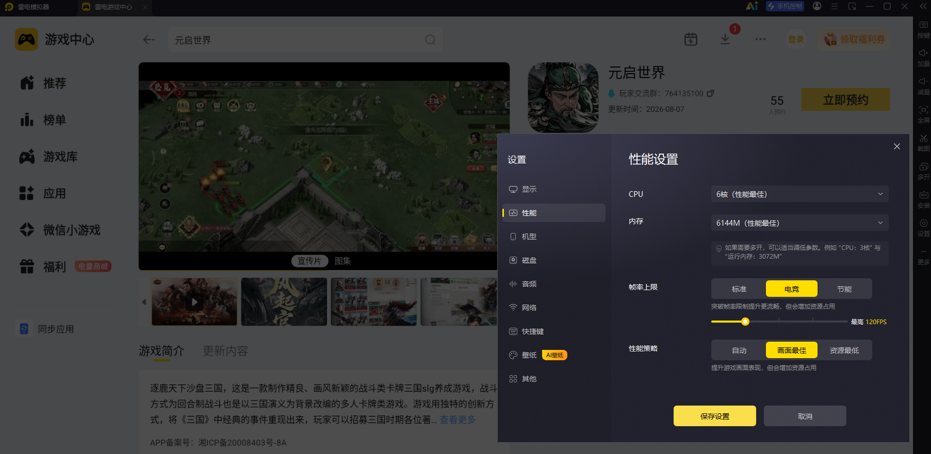
Task: Open 设置 from the right side toolbar
Action: (x=923, y=228)
